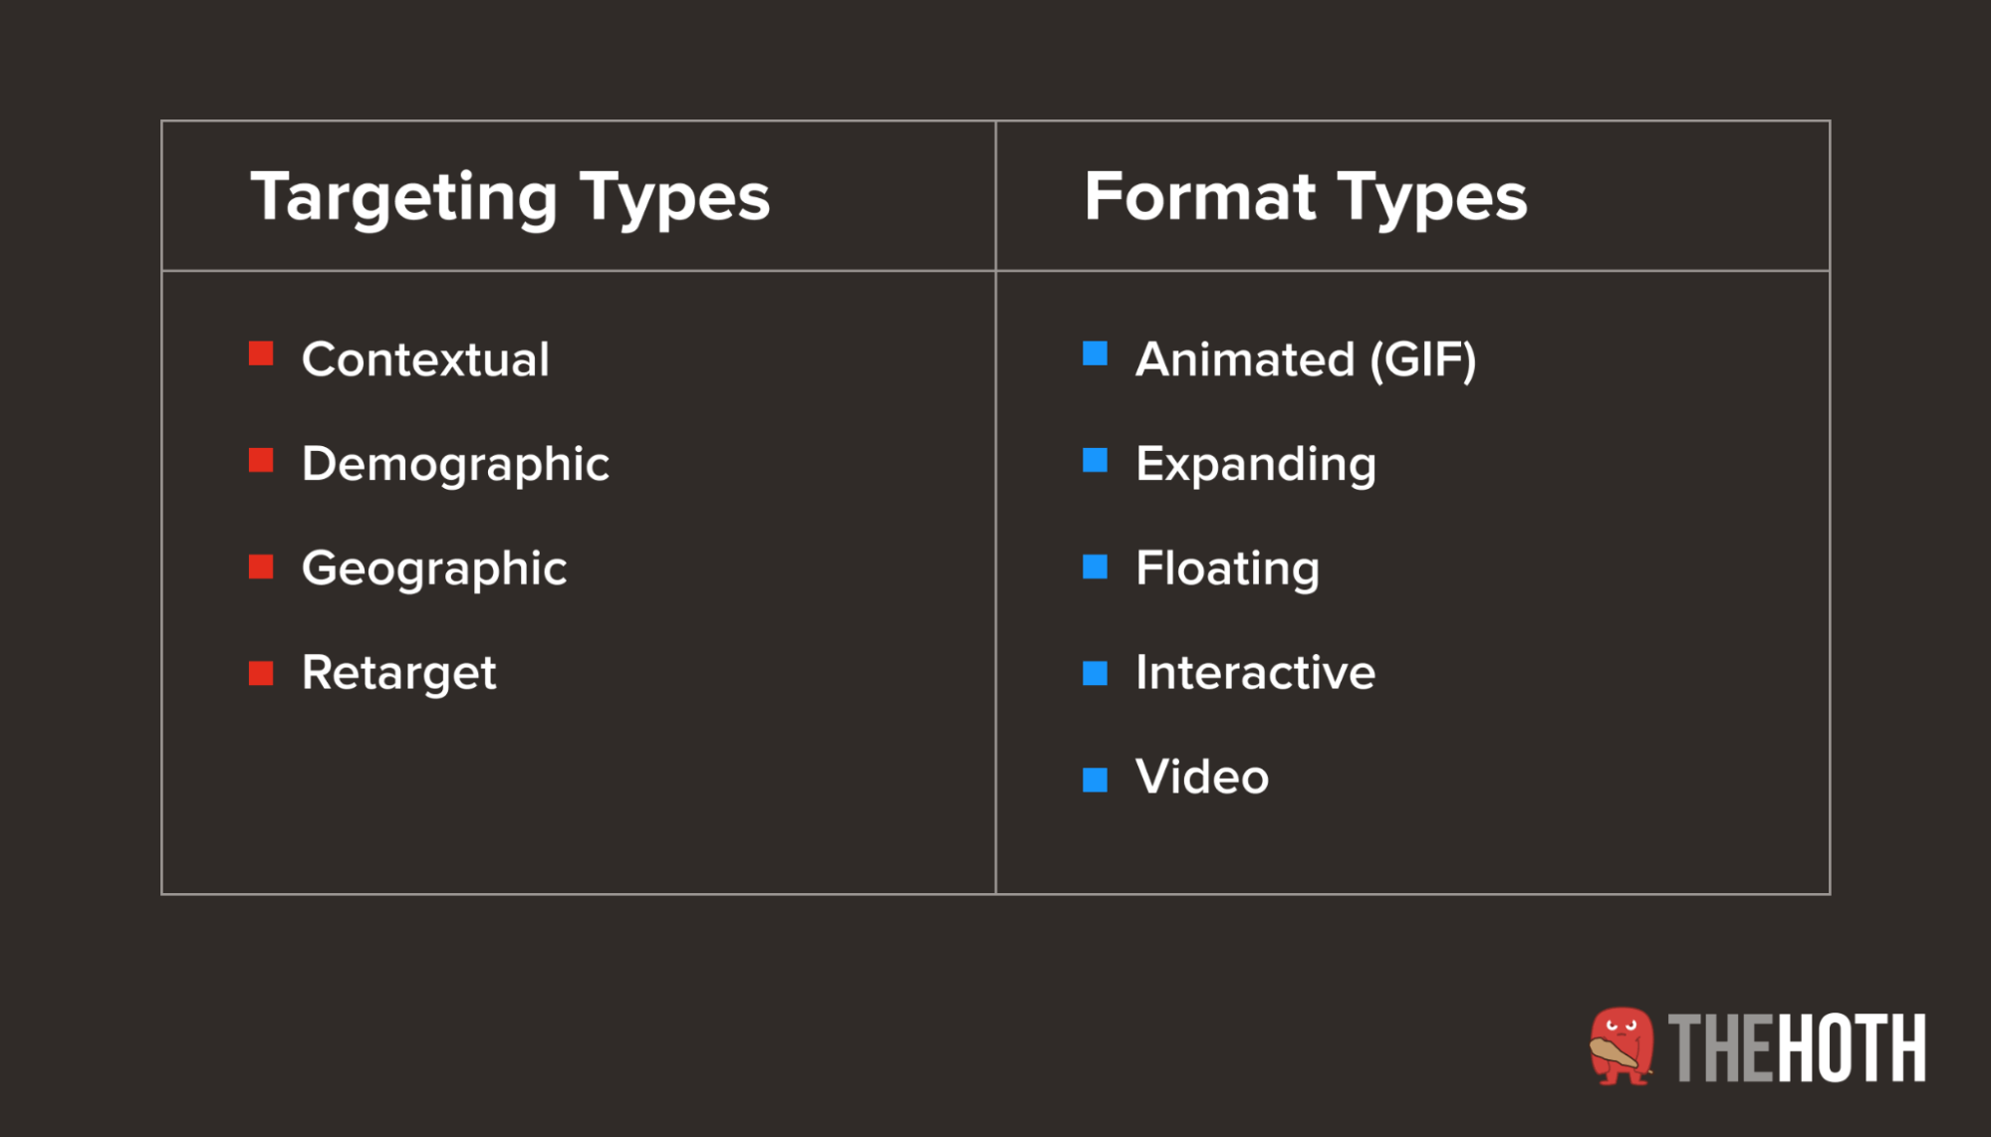This screenshot has height=1138, width=1991.
Task: Click the Demographic list item text
Action: point(455,466)
